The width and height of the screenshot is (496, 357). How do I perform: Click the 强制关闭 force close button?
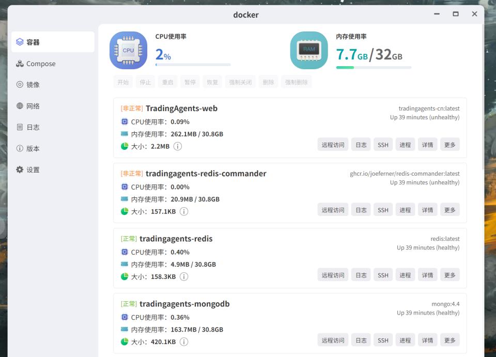pos(240,82)
